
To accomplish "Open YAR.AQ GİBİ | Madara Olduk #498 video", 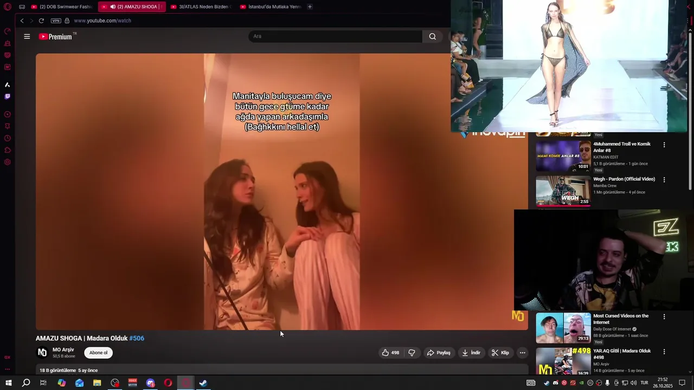I will pos(621,354).
